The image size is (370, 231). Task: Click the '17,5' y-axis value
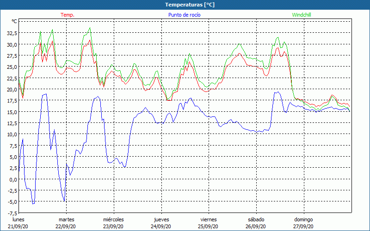pos(12,101)
